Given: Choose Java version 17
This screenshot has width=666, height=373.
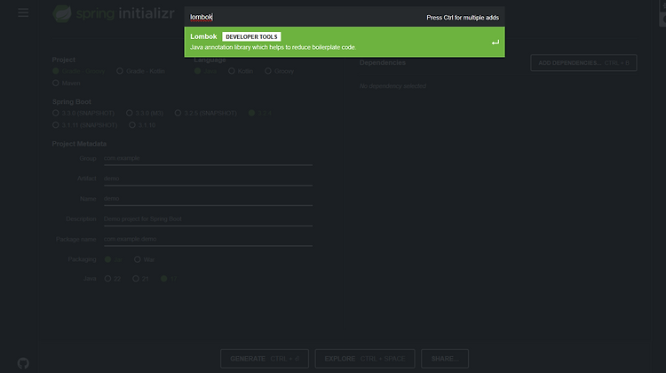Looking at the screenshot, I should [169, 279].
